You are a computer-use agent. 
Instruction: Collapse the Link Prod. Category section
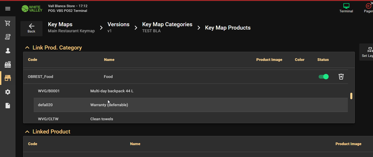[27, 48]
